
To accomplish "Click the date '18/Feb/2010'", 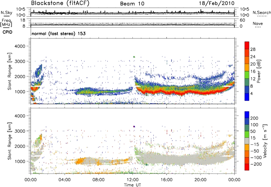I will 217,3.
